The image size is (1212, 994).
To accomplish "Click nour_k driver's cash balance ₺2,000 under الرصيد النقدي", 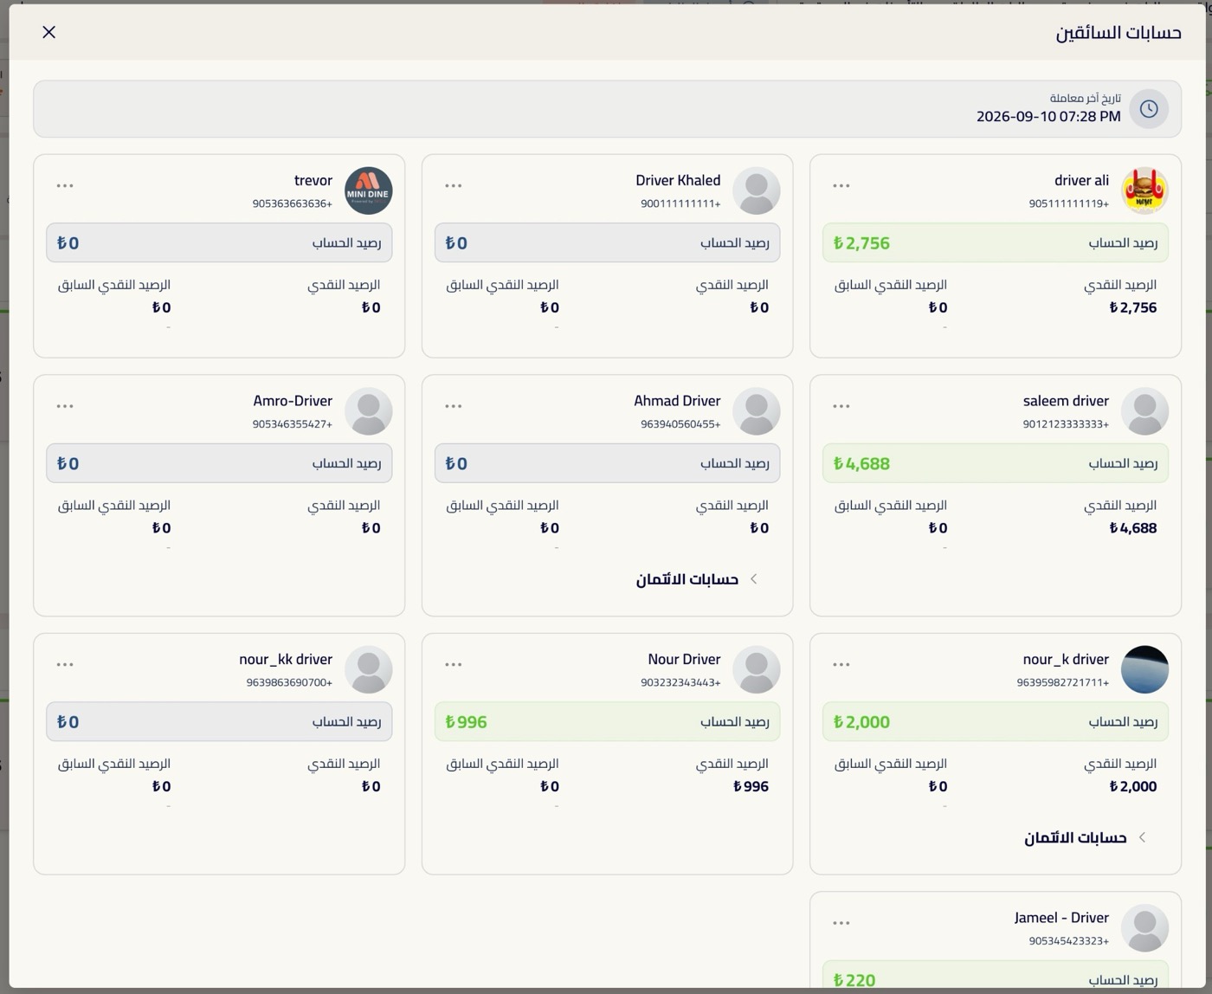I will 1132,786.
